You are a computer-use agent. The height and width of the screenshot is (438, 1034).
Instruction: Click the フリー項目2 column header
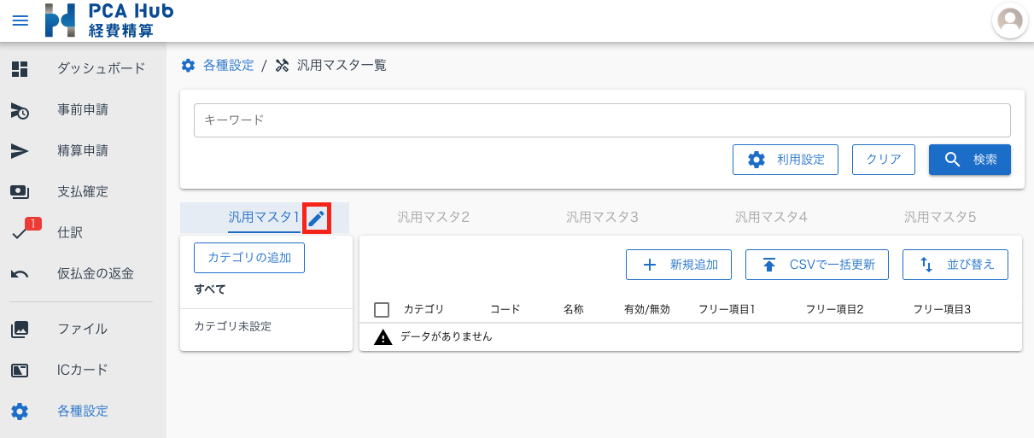(x=835, y=310)
